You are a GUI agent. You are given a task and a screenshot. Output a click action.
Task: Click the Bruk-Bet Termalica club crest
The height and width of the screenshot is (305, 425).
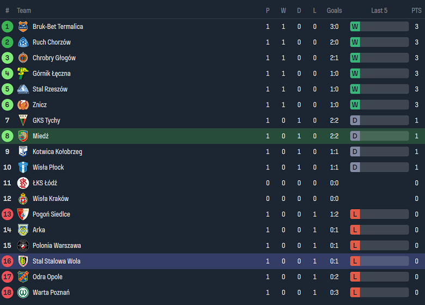[x=23, y=27]
